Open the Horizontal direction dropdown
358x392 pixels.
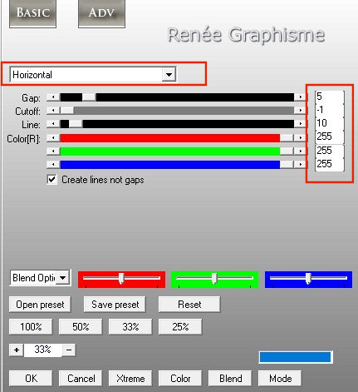pyautogui.click(x=169, y=75)
